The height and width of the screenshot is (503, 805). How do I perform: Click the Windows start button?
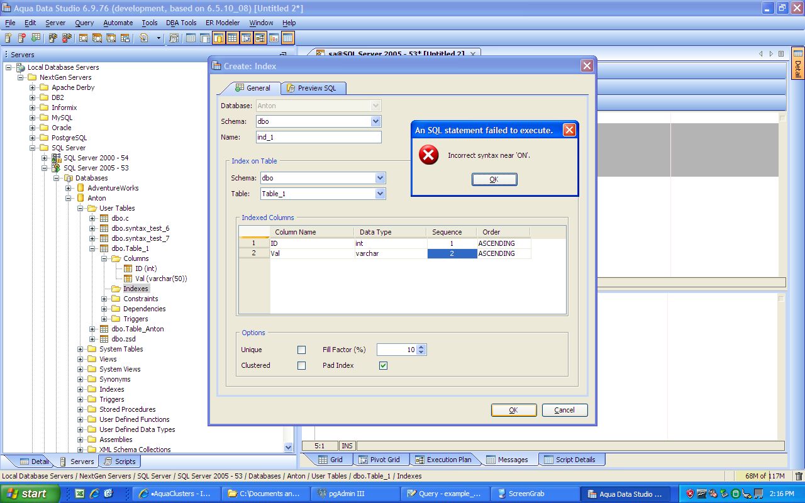(x=30, y=494)
